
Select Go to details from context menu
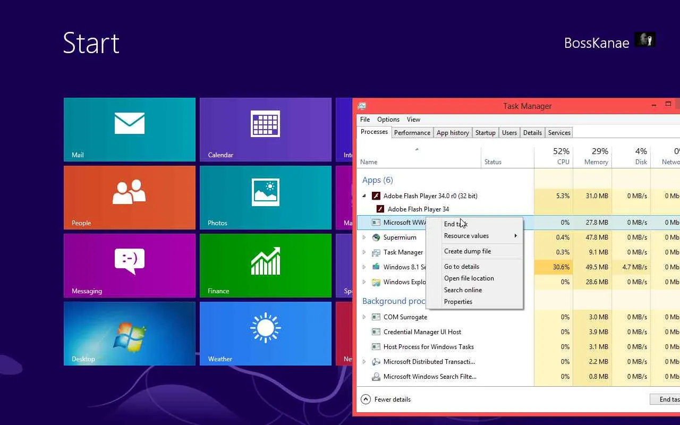[475, 267]
